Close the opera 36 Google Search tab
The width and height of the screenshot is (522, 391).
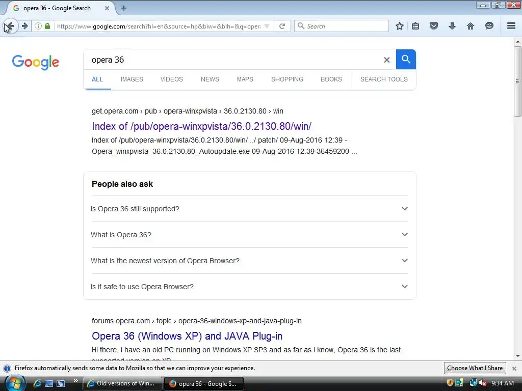(107, 8)
